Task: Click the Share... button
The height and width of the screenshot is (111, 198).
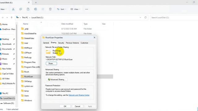Action: point(51,64)
